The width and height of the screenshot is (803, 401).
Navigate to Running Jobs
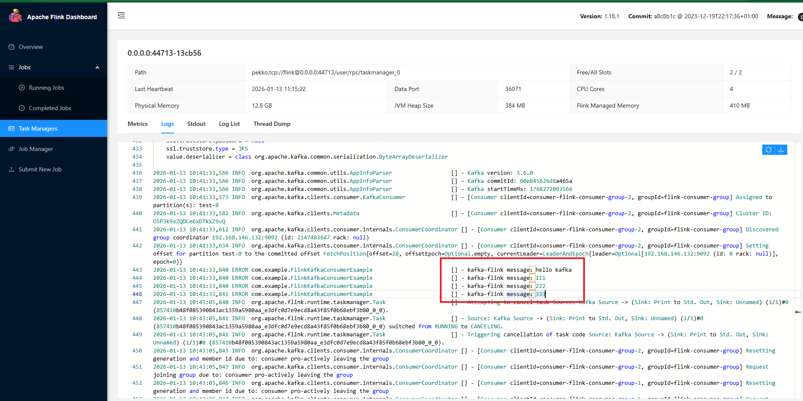46,88
